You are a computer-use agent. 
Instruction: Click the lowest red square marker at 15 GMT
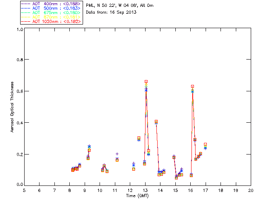[x=176, y=178]
